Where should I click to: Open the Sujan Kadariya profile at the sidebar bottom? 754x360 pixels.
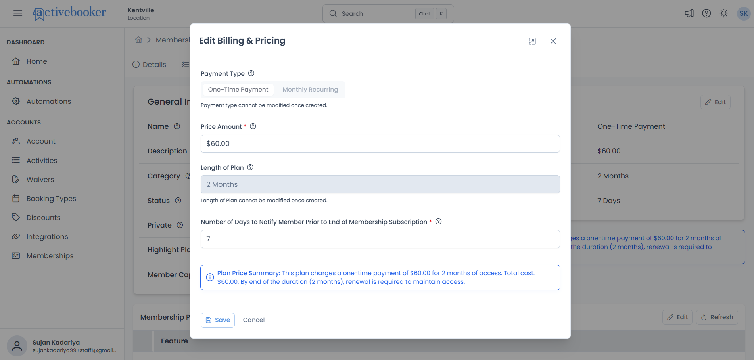62,346
